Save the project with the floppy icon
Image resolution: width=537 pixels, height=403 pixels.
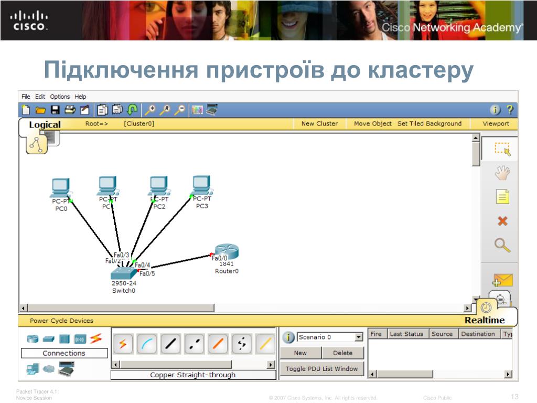tap(55, 110)
